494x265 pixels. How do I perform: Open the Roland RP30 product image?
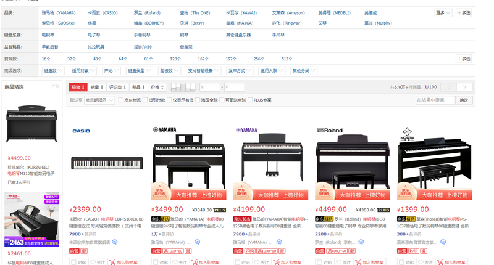353,162
